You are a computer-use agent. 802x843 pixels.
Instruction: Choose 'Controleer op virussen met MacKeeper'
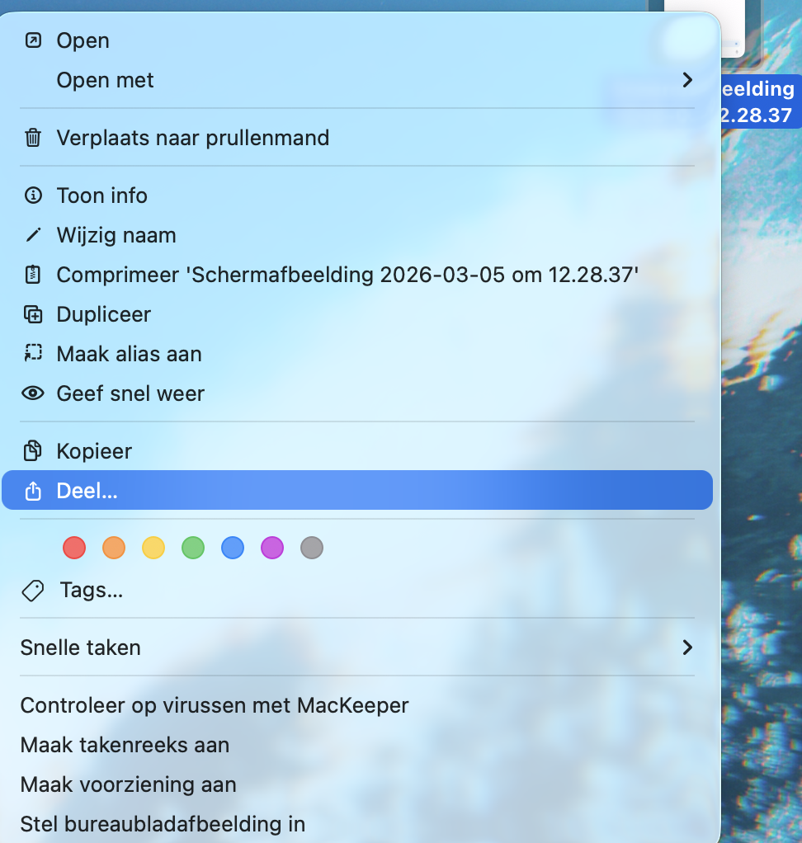click(215, 705)
